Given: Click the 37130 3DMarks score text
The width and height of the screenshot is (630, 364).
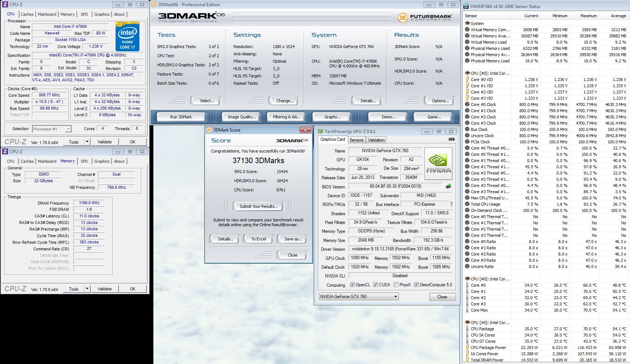Looking at the screenshot, I should (258, 161).
